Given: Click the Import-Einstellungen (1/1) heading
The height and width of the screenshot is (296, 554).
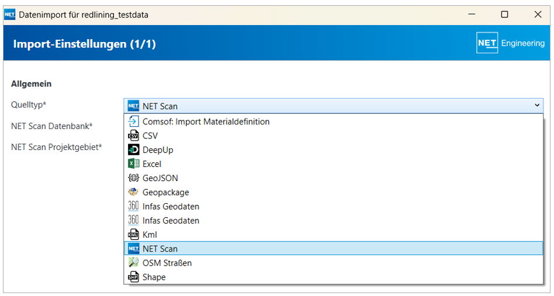Looking at the screenshot, I should click(84, 44).
